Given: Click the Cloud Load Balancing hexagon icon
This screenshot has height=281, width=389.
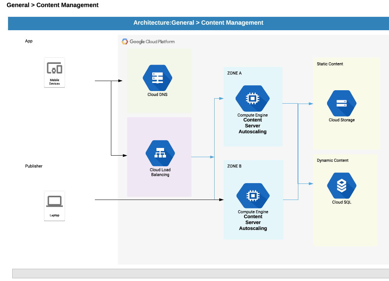Looking at the screenshot, I should coord(160,153).
